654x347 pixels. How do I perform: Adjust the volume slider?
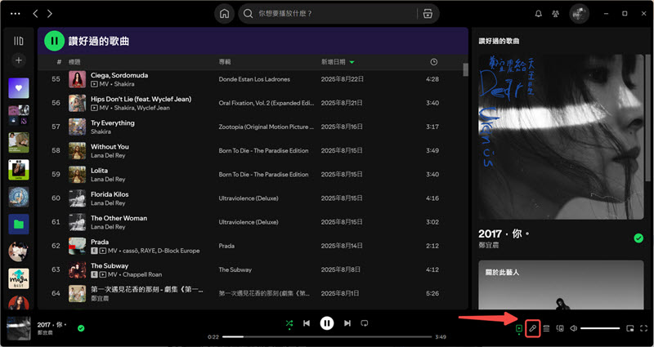600,328
